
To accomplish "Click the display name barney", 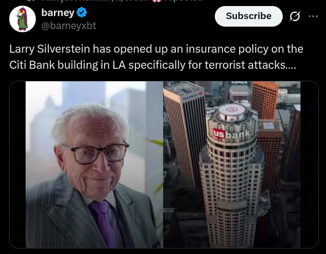I will point(58,13).
